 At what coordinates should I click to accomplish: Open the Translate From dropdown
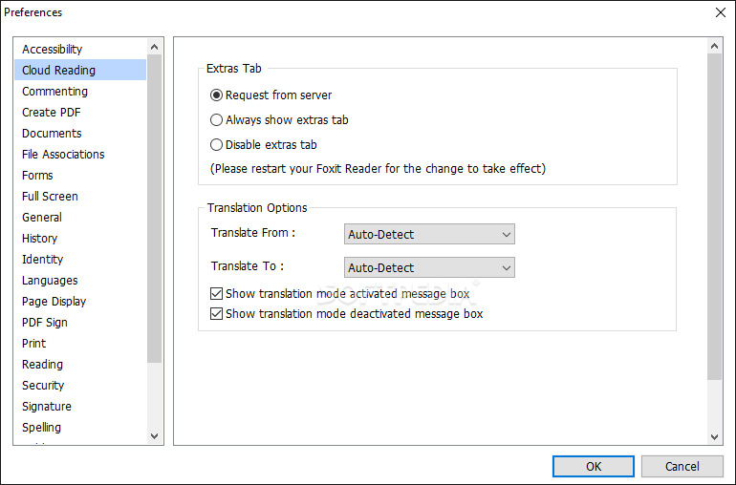point(429,234)
